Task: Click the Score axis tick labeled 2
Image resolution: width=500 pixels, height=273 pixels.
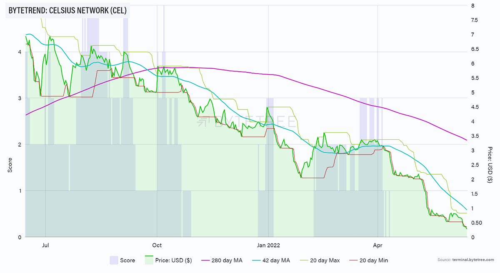Action: (x=19, y=144)
